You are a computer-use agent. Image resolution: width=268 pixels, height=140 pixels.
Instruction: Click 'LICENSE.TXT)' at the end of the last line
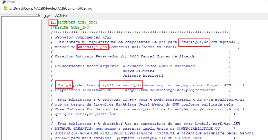click(188, 138)
